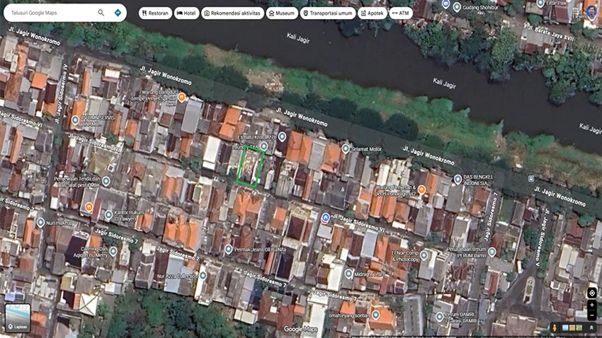Image resolution: width=602 pixels, height=338 pixels.
Task: Open Rekomendasi aktivitas suggestions
Action: (233, 13)
